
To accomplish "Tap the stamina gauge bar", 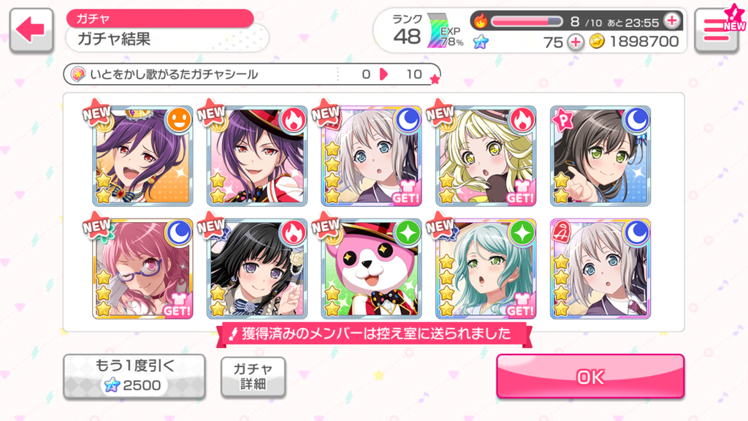I will pos(527,21).
